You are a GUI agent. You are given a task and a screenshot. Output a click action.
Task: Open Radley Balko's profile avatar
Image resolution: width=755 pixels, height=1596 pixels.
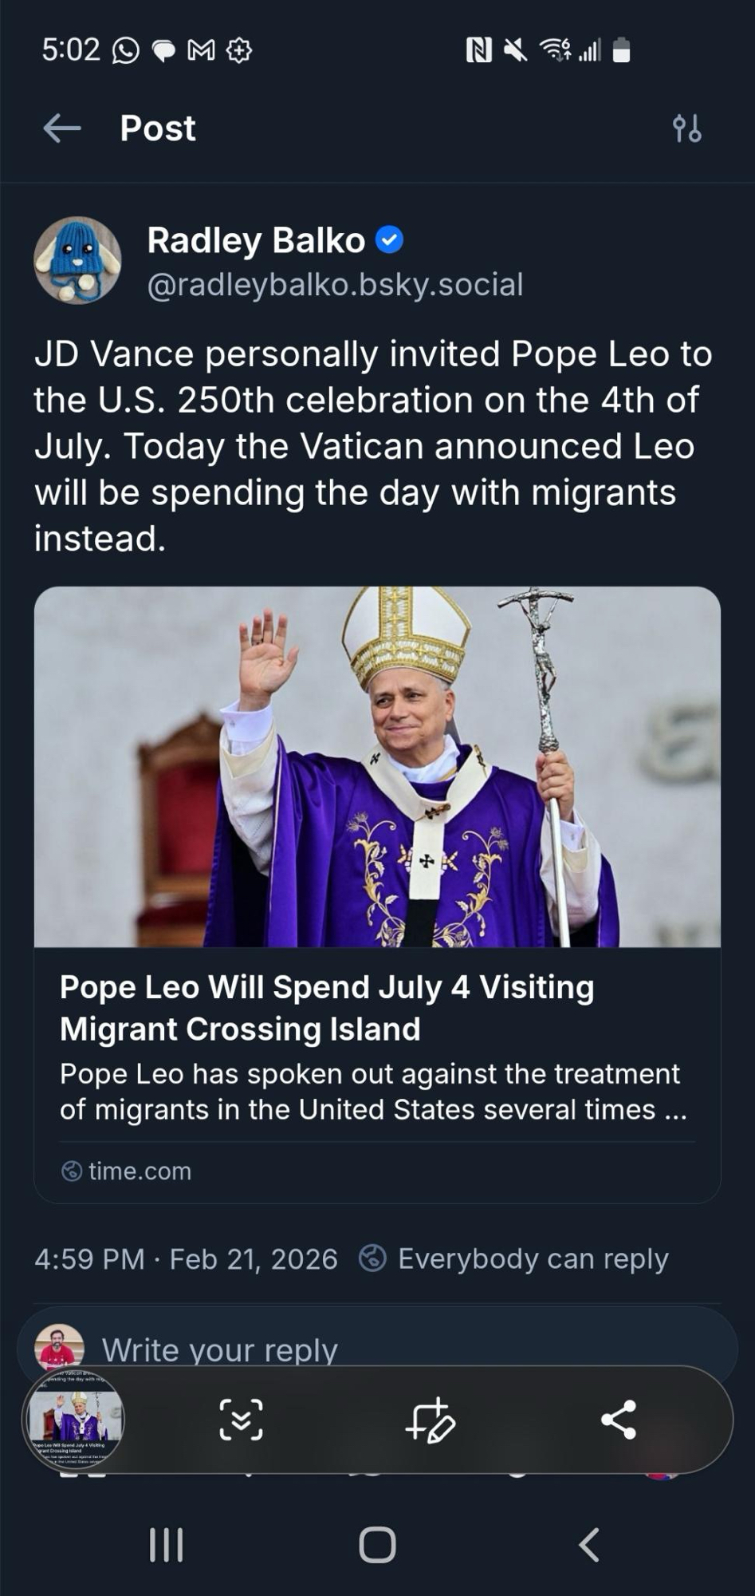tap(77, 260)
